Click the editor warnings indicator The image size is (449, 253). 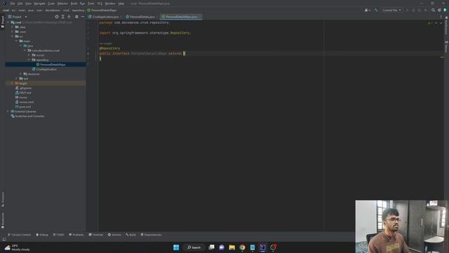[x=430, y=23]
